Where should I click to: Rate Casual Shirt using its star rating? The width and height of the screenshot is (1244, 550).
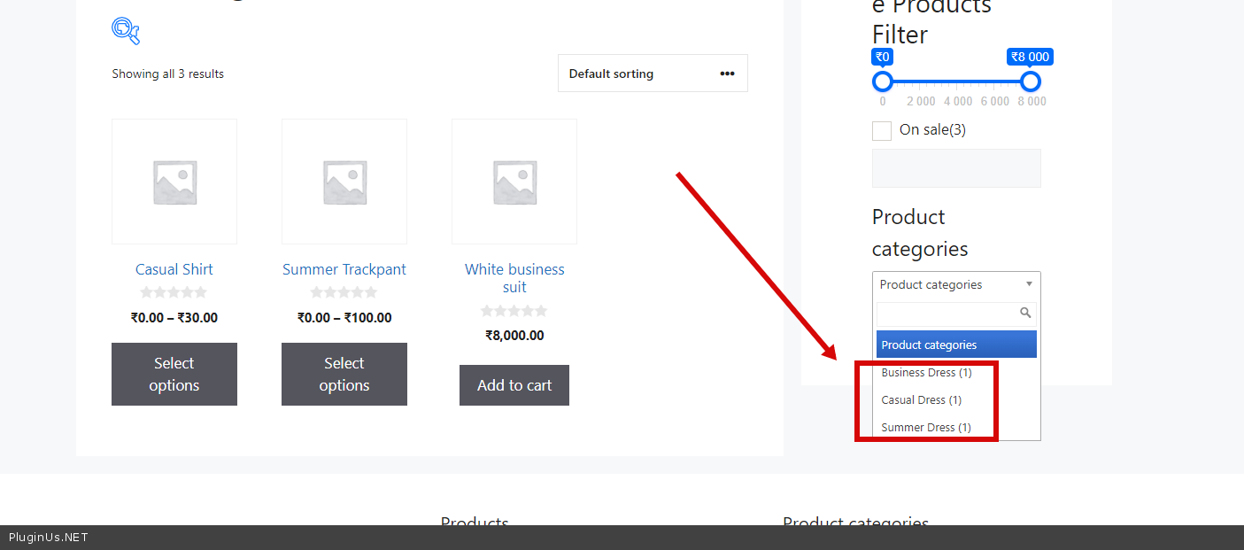(174, 292)
